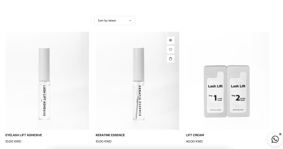
Task: Open the Lash Lift cream sachets image
Action: pyautogui.click(x=228, y=81)
